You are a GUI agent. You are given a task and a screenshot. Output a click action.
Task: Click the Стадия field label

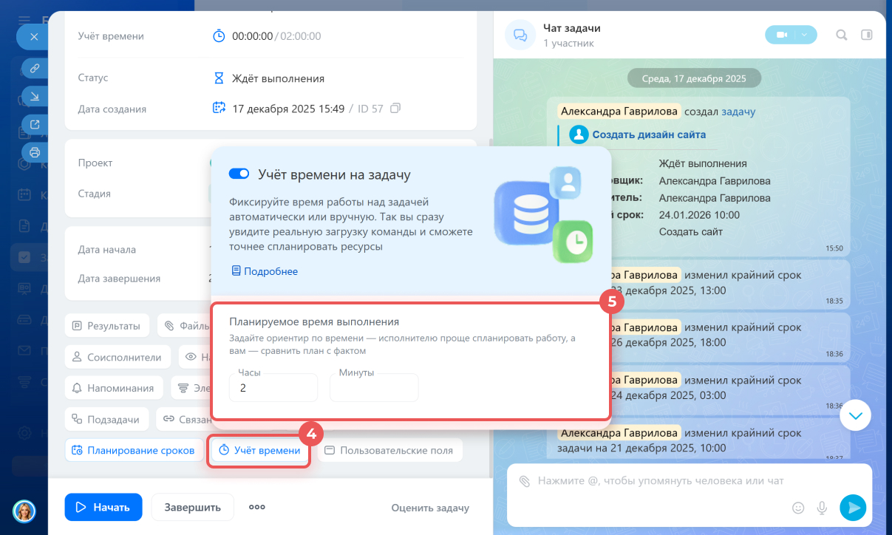94,194
